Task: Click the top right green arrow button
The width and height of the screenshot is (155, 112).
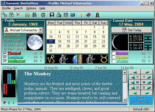Action: coord(147,72)
